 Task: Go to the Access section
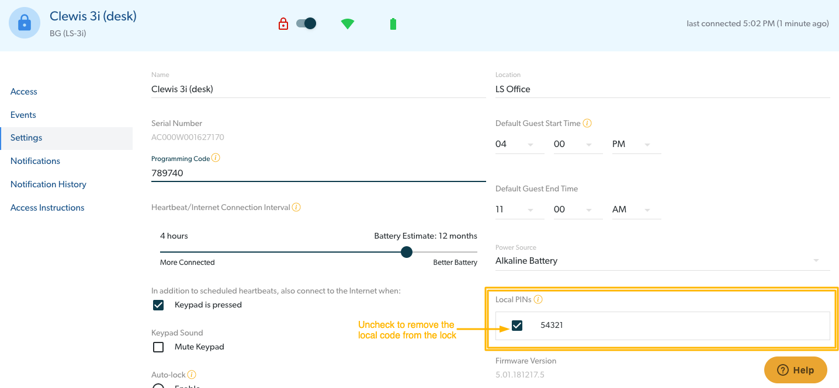coord(24,92)
